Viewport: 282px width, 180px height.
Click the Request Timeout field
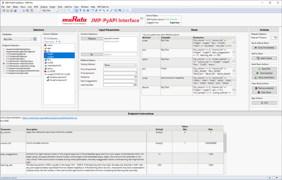pyautogui.click(x=274, y=37)
